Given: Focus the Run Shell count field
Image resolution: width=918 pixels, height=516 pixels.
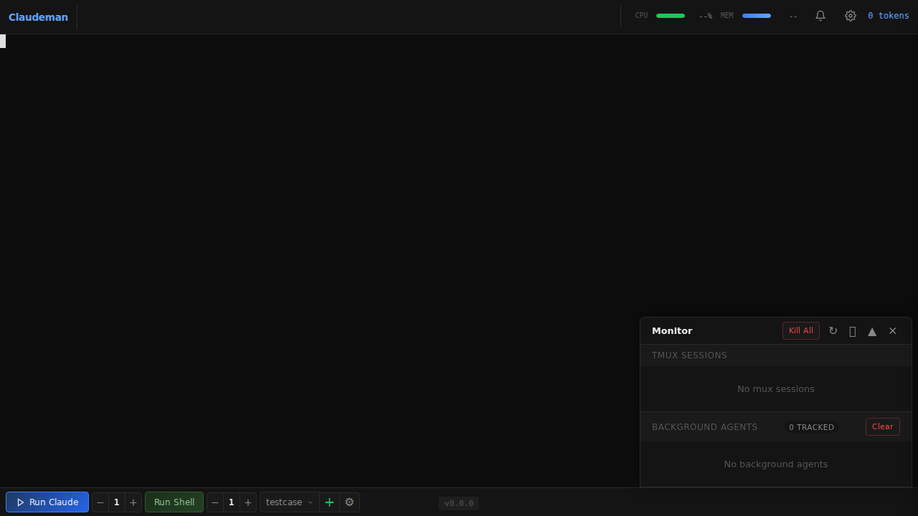Looking at the screenshot, I should (x=232, y=502).
